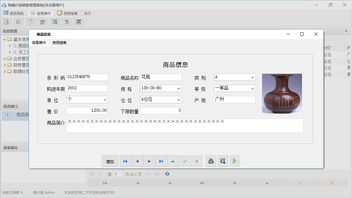Open the 等级 grade dropdown
The height and width of the screenshot is (198, 352).
[253, 88]
